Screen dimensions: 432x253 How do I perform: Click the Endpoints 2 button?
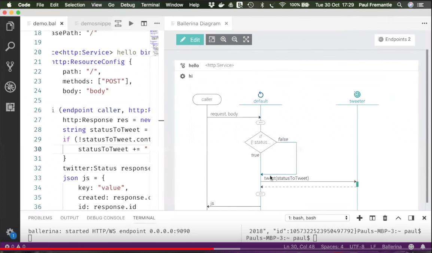coord(395,40)
